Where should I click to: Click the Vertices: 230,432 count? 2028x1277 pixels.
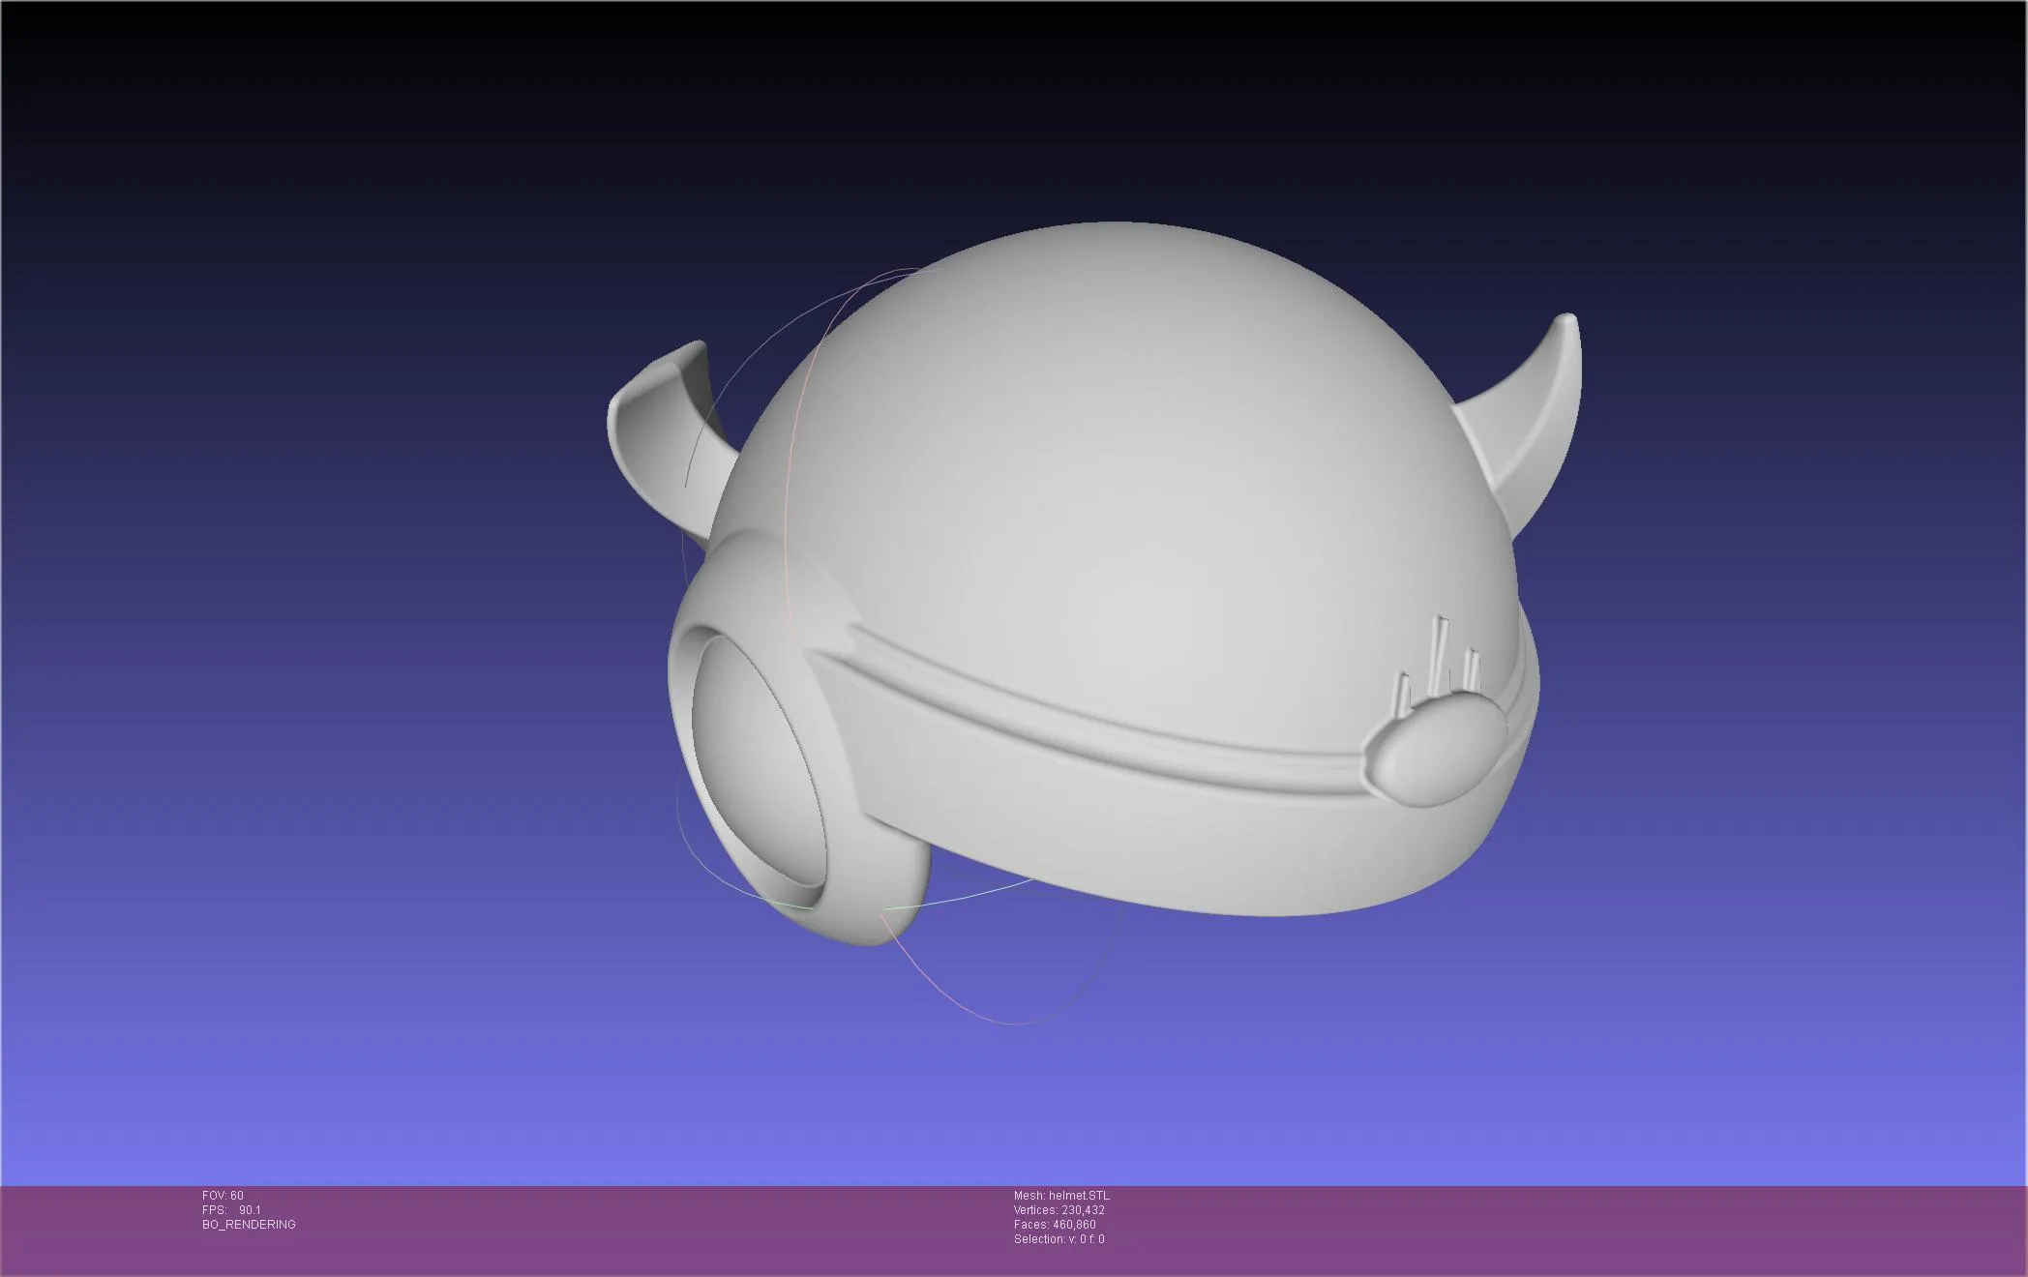click(1059, 1210)
